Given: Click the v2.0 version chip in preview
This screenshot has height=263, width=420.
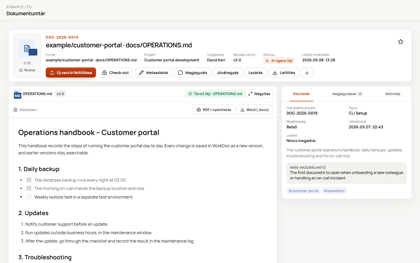Looking at the screenshot, I should [60, 94].
